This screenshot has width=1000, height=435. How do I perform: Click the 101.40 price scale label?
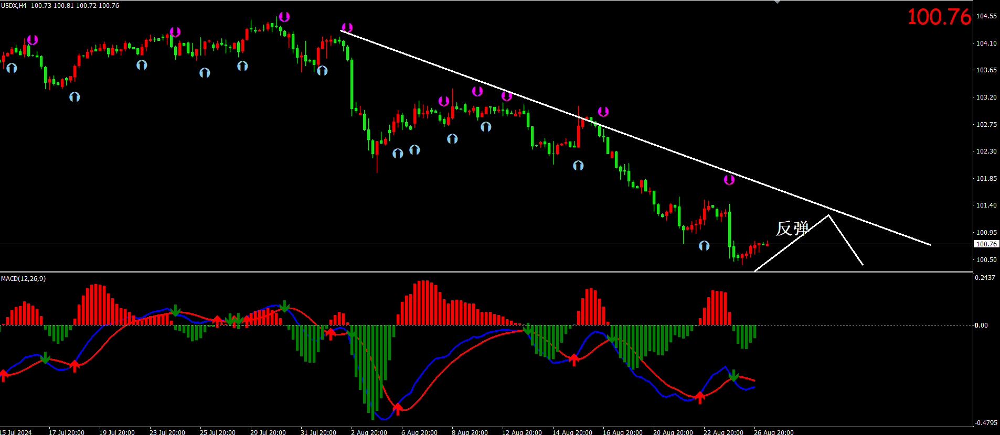point(986,205)
